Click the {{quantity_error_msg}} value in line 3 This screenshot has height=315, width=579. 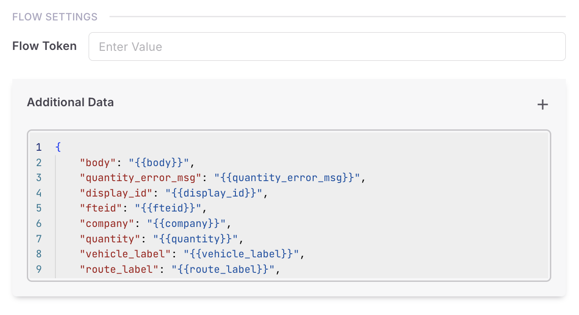pyautogui.click(x=287, y=177)
